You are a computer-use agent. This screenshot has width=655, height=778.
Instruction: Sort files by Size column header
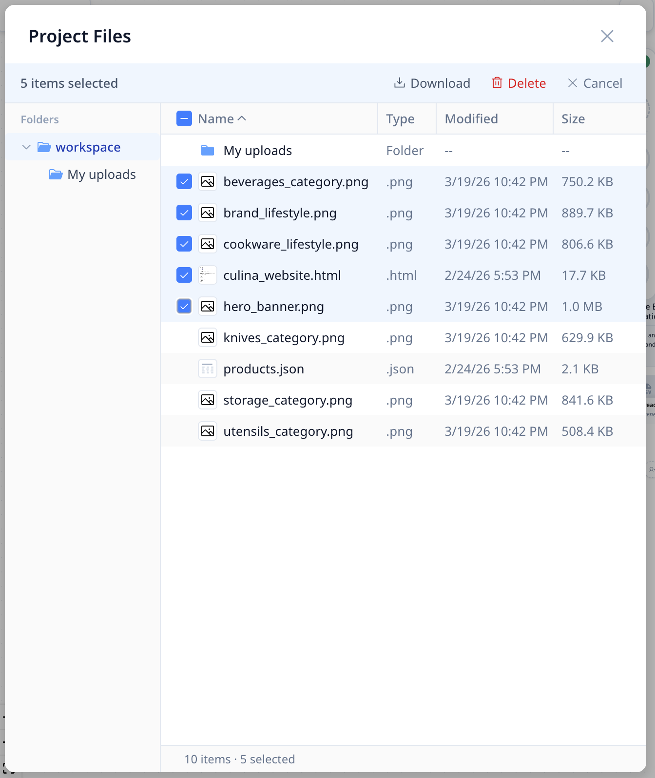point(573,119)
